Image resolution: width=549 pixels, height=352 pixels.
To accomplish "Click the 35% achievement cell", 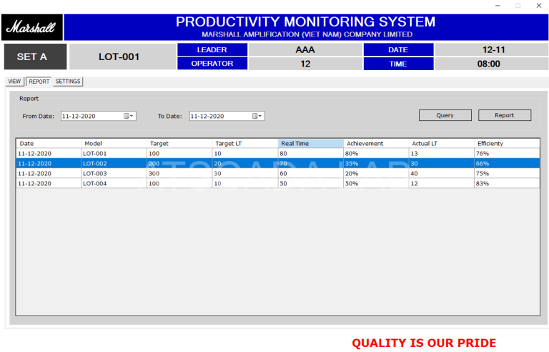I will tap(377, 163).
